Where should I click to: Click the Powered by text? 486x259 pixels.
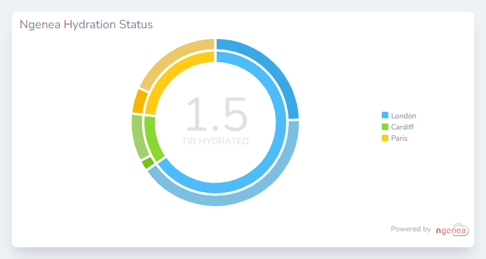[x=411, y=229]
